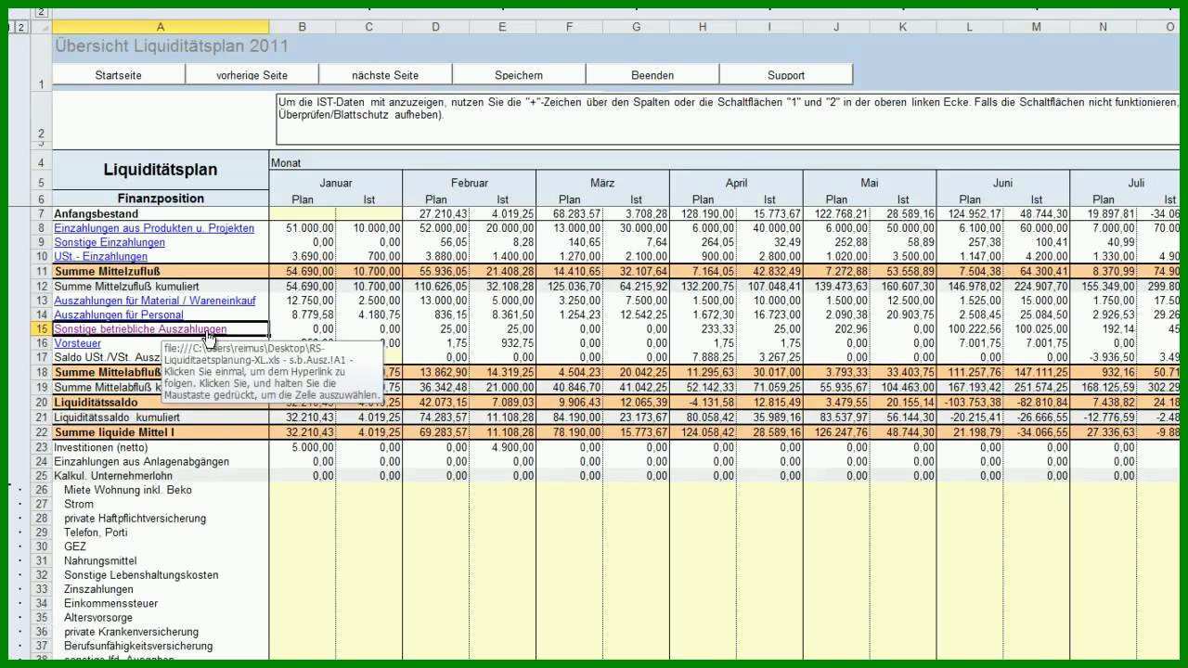The height and width of the screenshot is (668, 1188).
Task: Select column header D
Action: (436, 28)
